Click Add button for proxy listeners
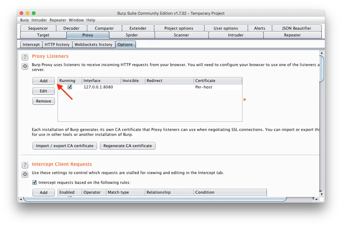 (43, 81)
